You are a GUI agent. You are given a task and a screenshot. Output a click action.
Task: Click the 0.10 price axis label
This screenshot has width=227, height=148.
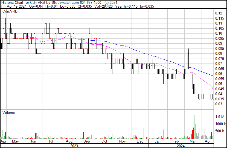(219, 34)
